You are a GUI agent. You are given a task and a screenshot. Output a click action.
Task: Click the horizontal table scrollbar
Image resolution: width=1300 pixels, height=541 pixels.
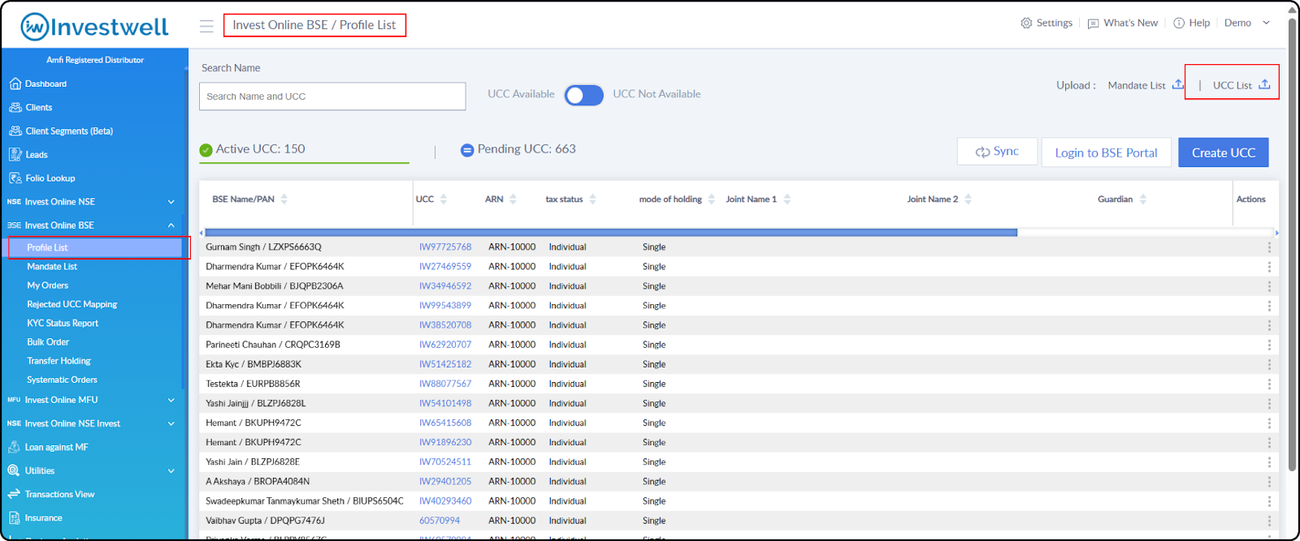pyautogui.click(x=611, y=233)
